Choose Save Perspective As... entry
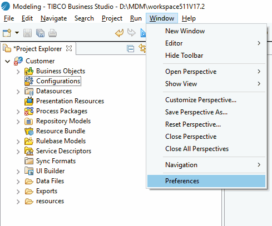 tap(206, 112)
